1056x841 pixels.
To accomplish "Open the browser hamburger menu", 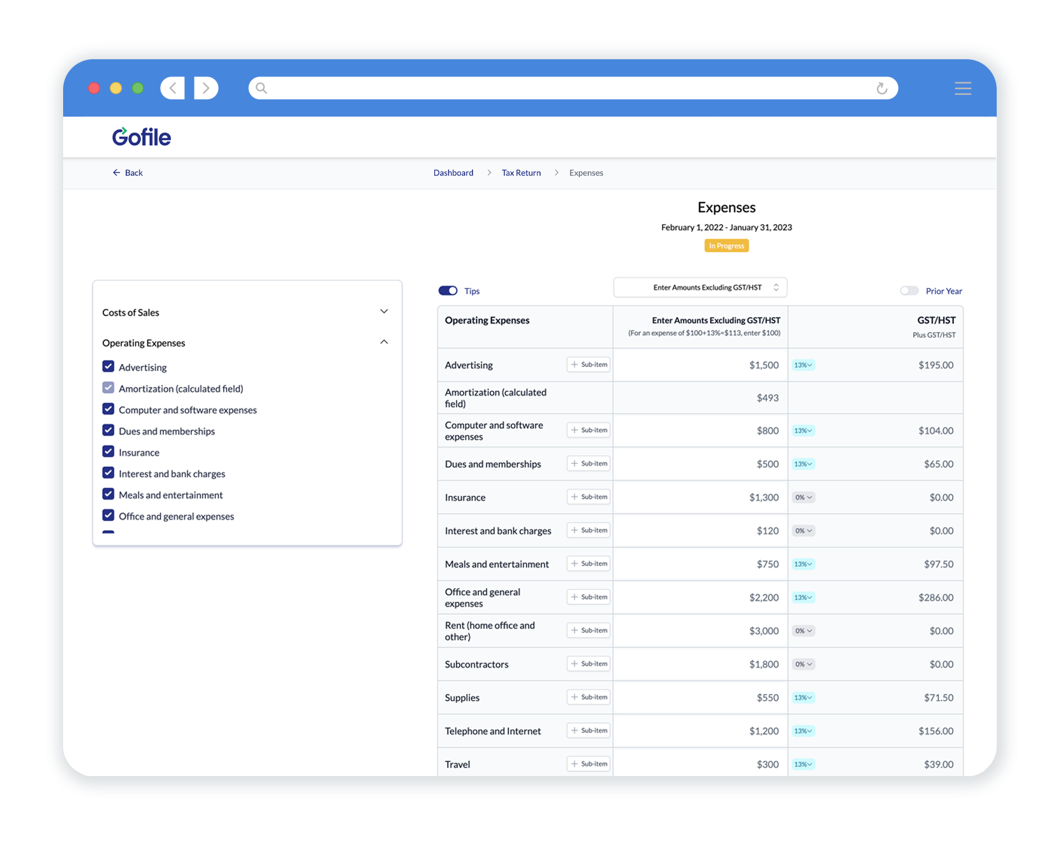I will click(x=963, y=88).
